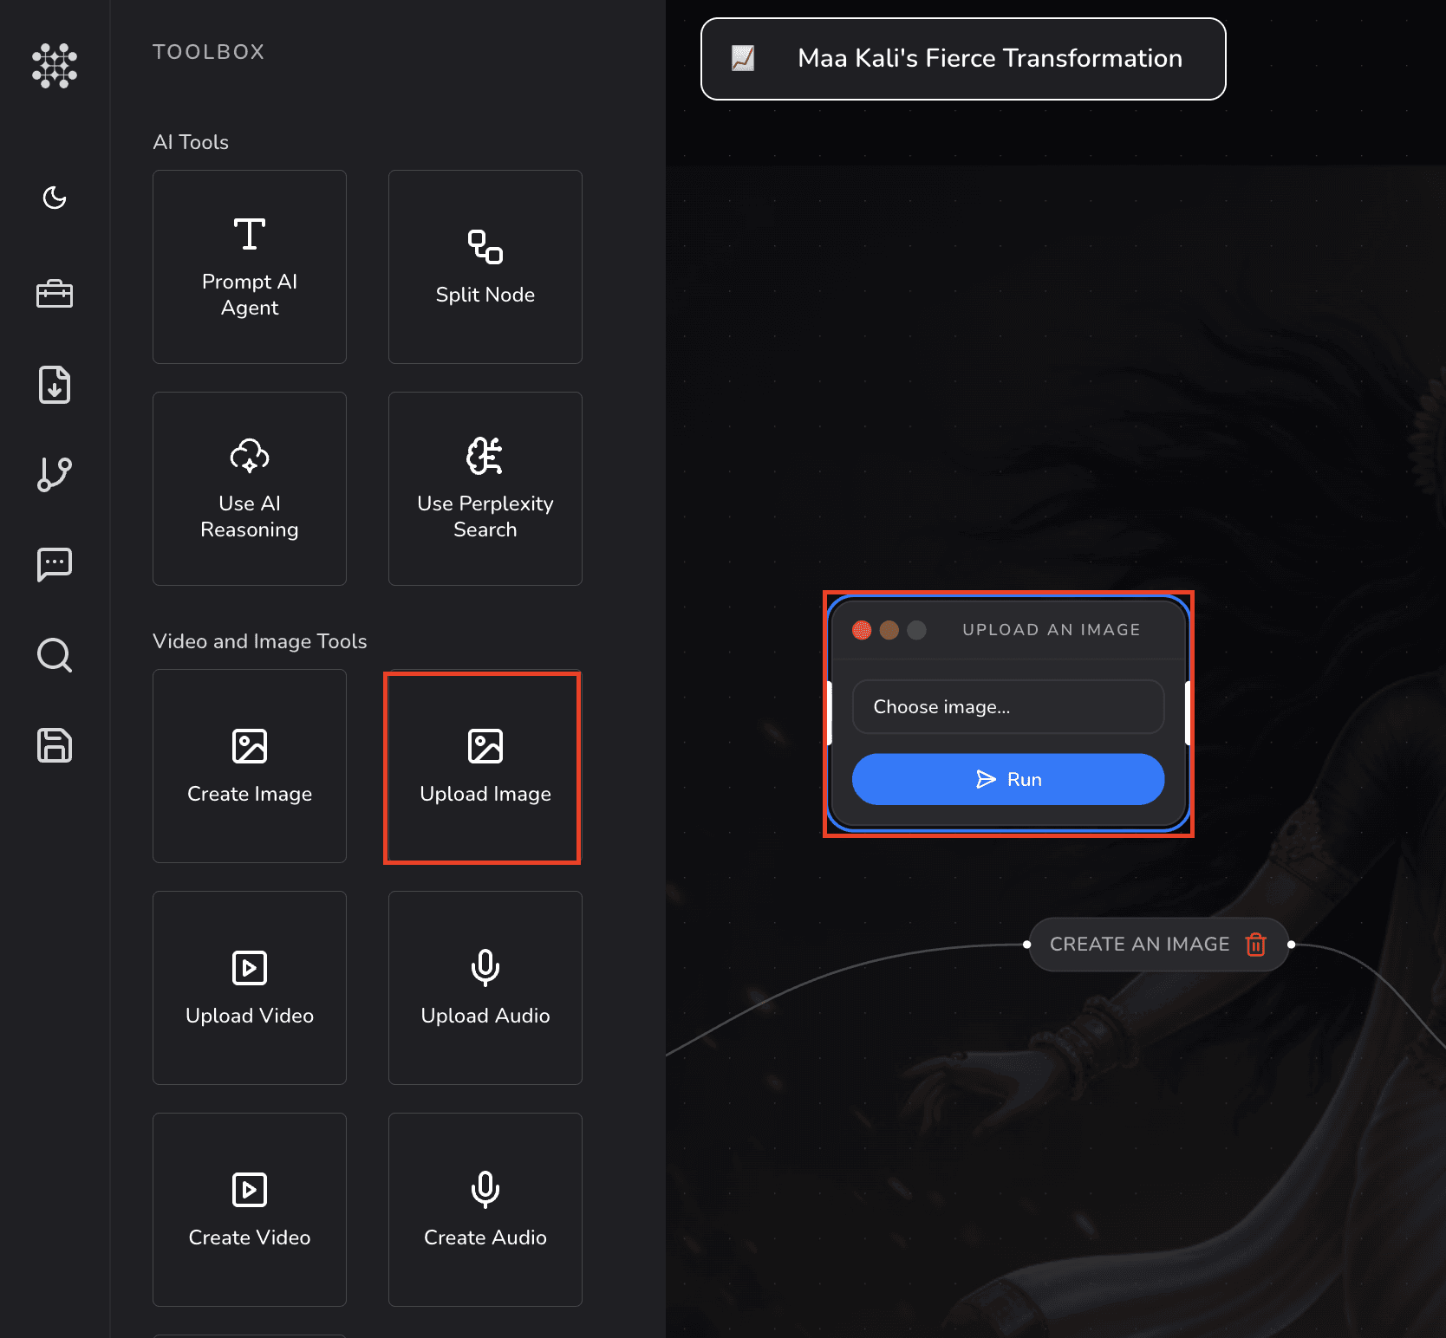Click the save floppy disk icon
Screen dimensions: 1446x1338
(55, 745)
